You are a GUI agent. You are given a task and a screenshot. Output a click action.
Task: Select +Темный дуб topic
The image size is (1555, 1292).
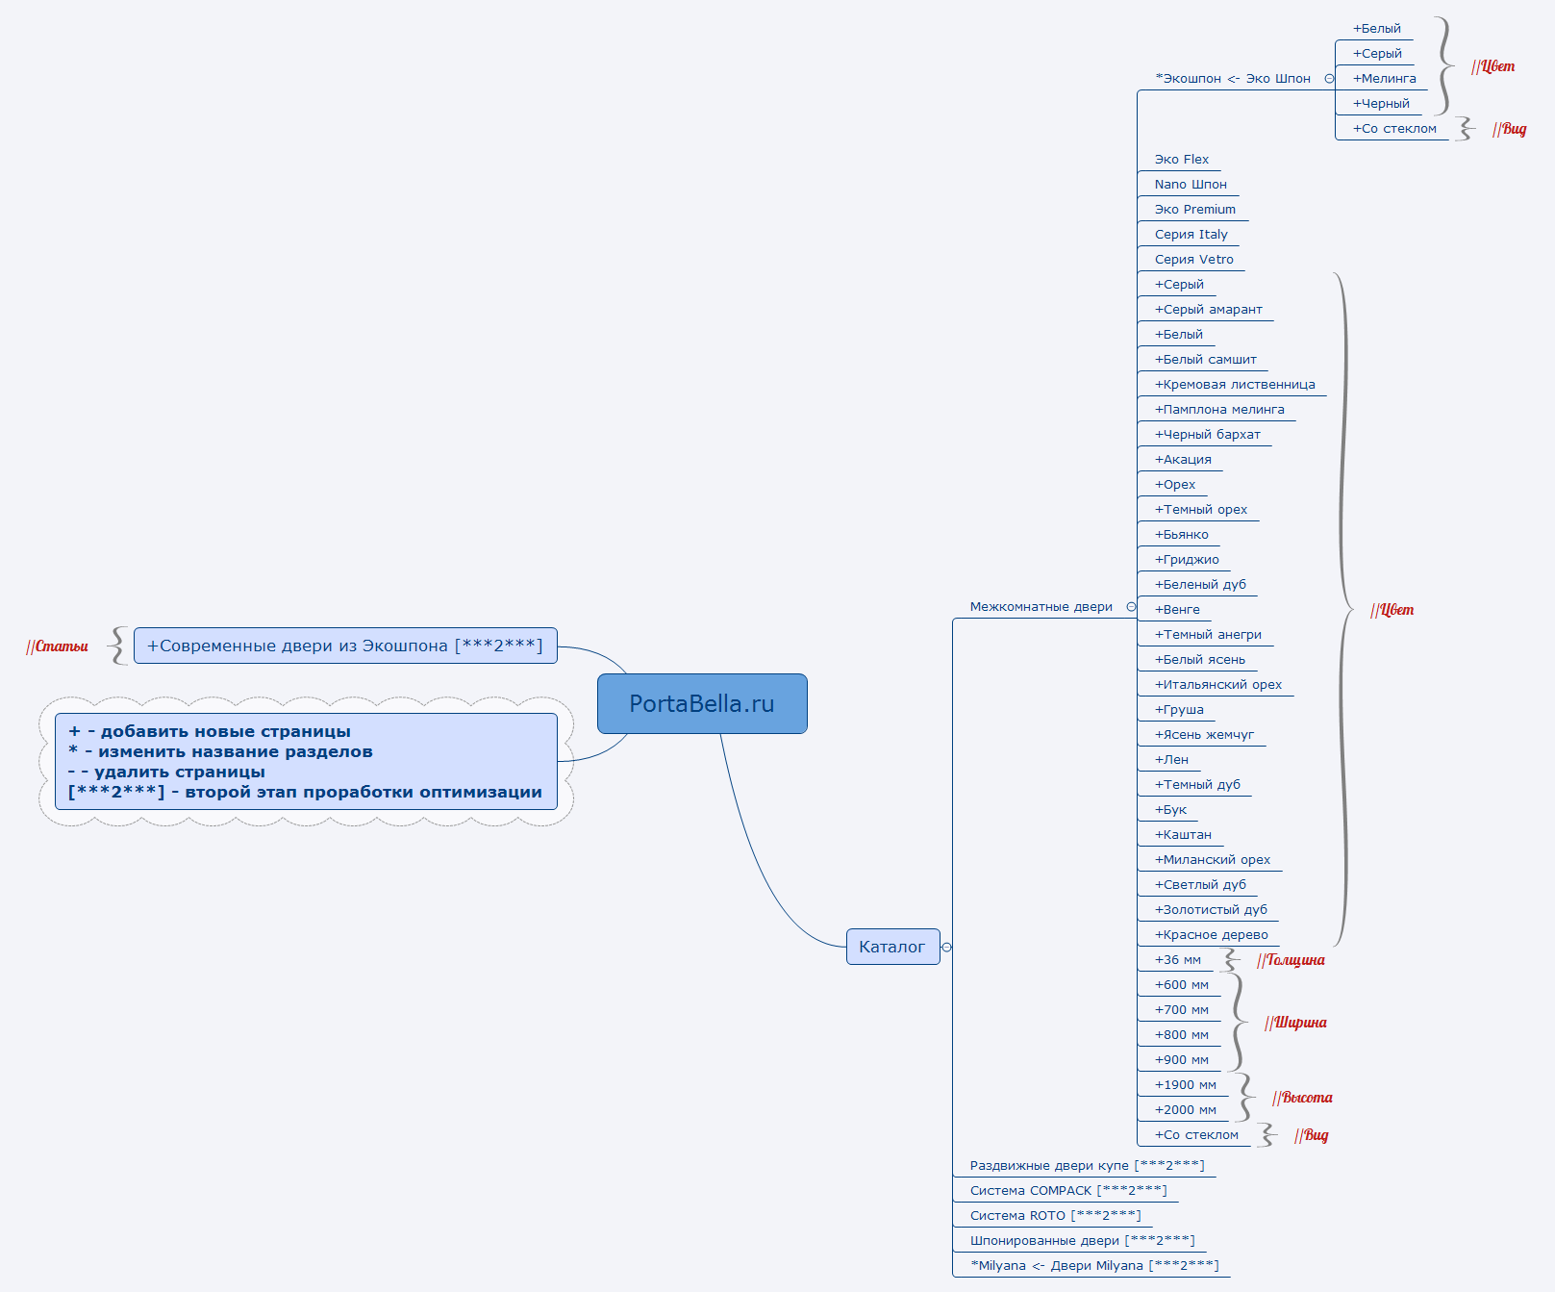coord(1197,785)
